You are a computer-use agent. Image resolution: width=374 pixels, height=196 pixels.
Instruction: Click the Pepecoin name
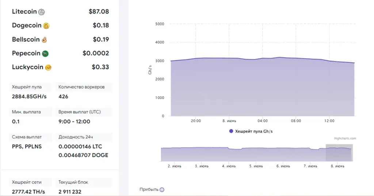[x=26, y=53]
